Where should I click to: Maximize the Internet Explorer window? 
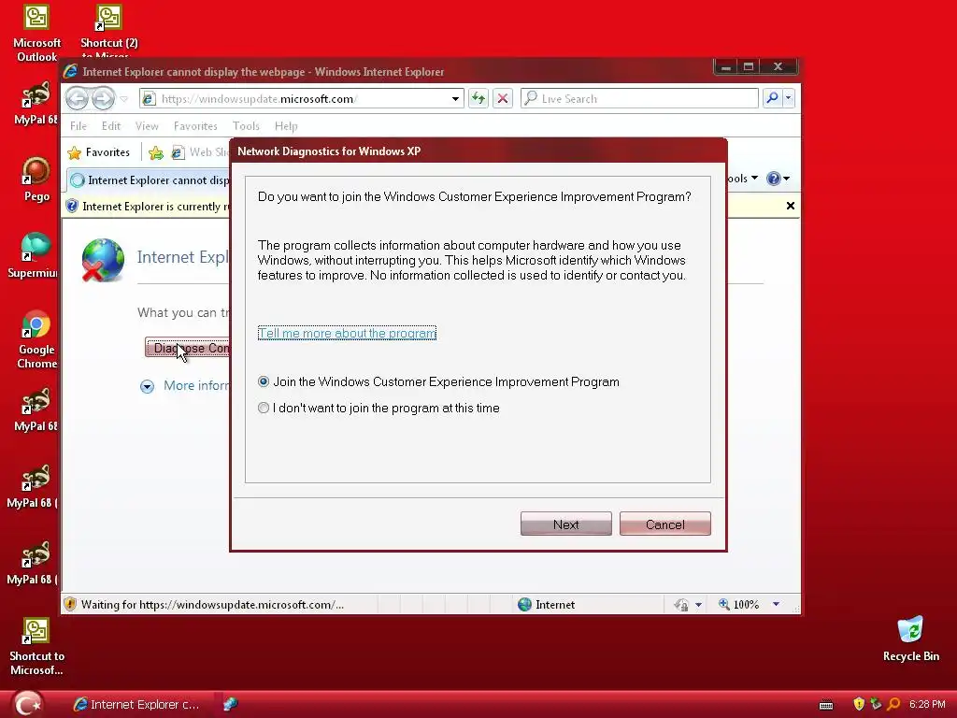point(749,67)
